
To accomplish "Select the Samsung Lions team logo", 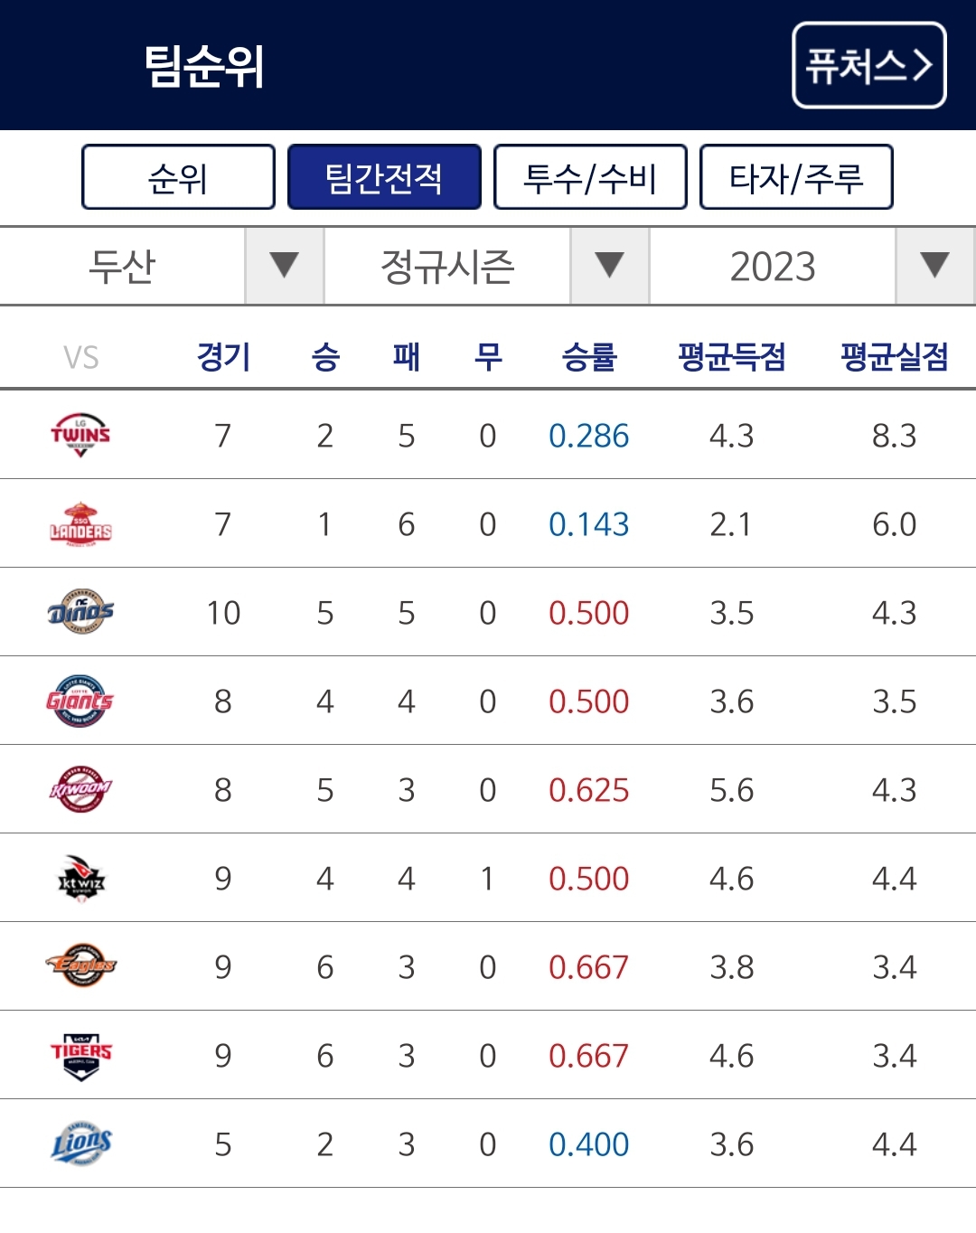I will point(80,1144).
